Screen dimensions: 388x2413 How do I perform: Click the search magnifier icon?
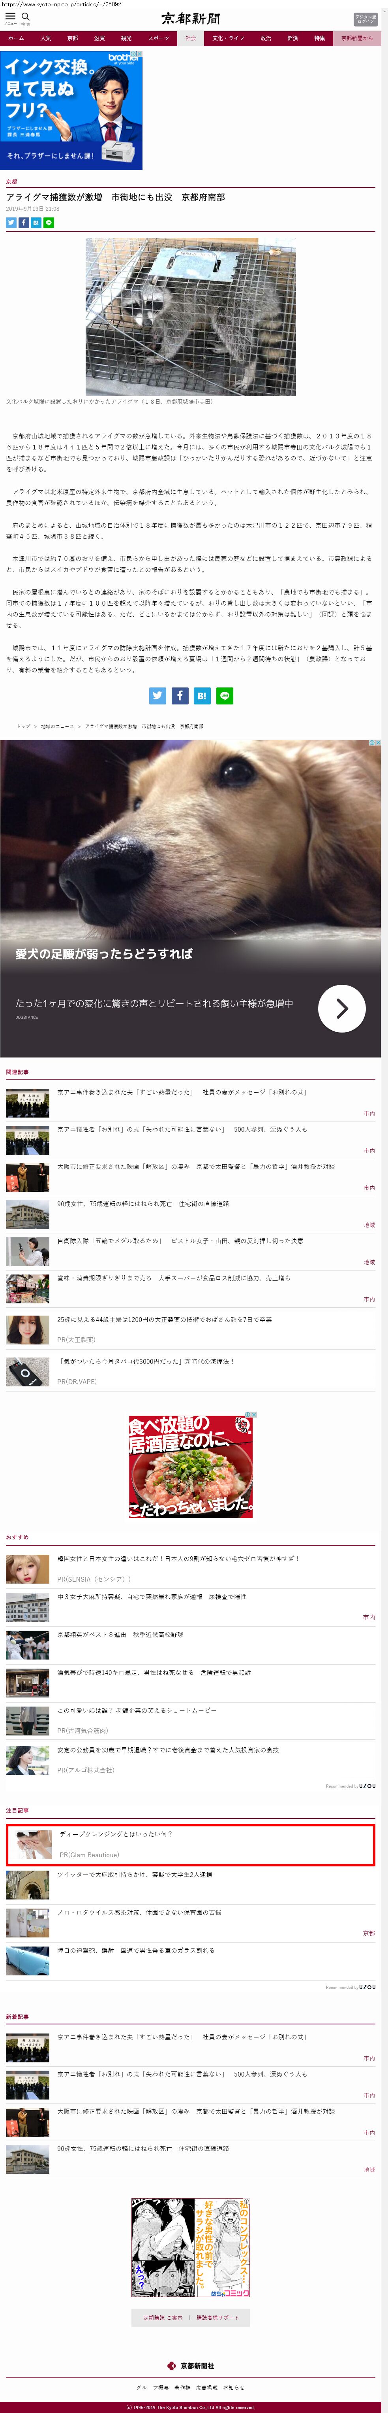[25, 17]
